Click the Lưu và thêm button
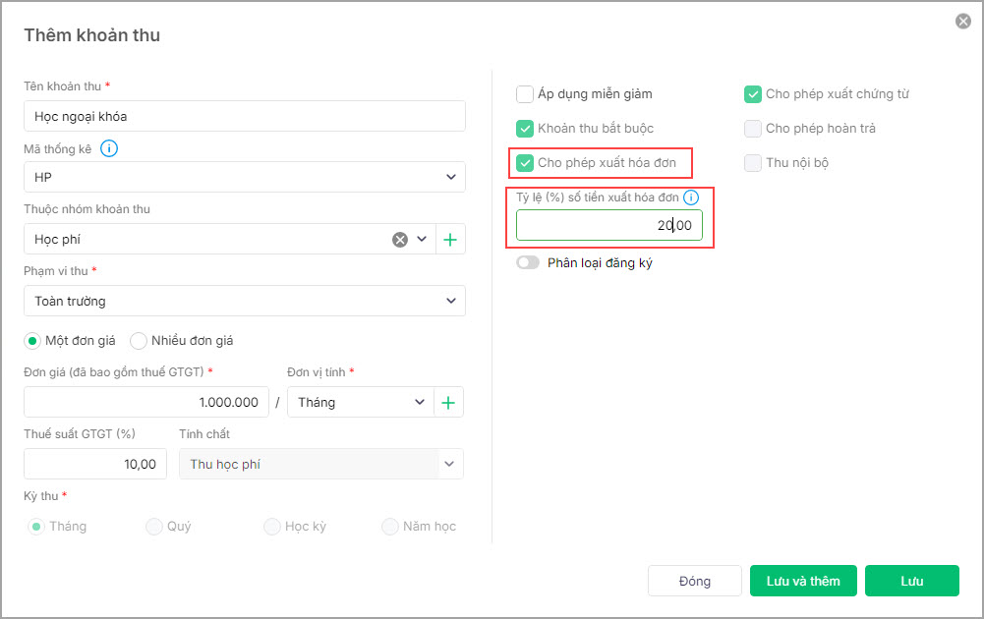 [803, 581]
